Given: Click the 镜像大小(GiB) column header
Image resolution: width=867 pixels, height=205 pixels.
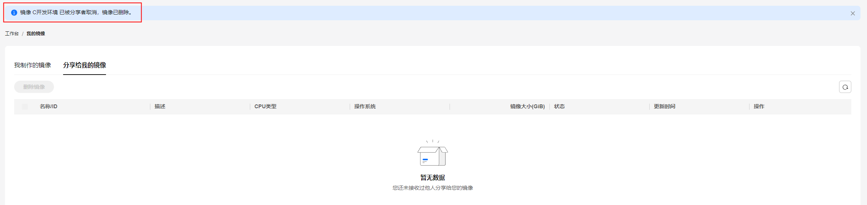Looking at the screenshot, I should pyautogui.click(x=527, y=106).
